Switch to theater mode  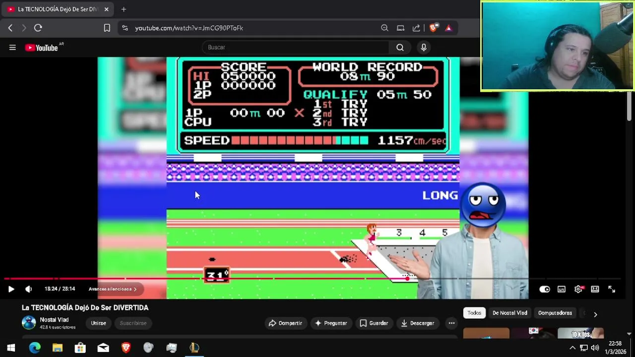coord(595,289)
